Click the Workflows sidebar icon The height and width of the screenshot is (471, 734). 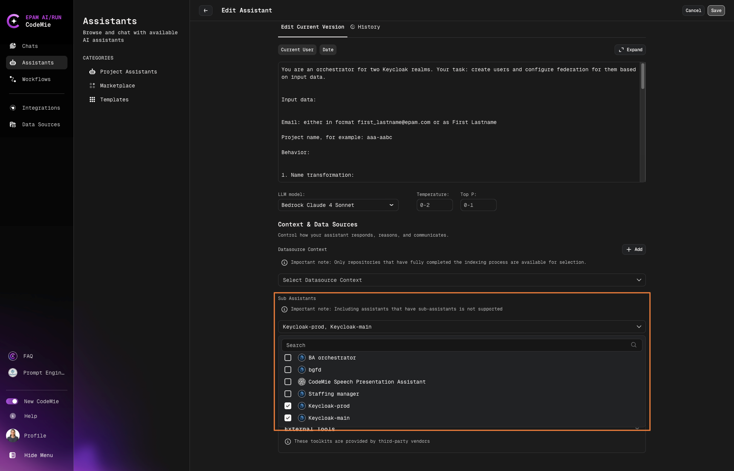pyautogui.click(x=13, y=79)
